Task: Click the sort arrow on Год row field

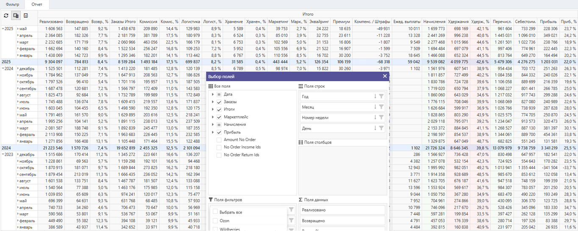Action: (x=375, y=96)
